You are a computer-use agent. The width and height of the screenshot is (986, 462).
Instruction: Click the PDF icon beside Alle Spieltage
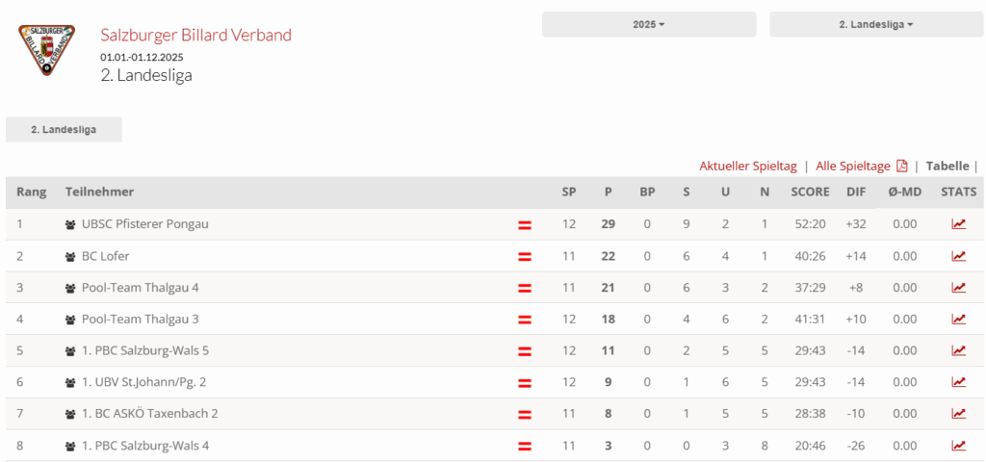click(902, 167)
